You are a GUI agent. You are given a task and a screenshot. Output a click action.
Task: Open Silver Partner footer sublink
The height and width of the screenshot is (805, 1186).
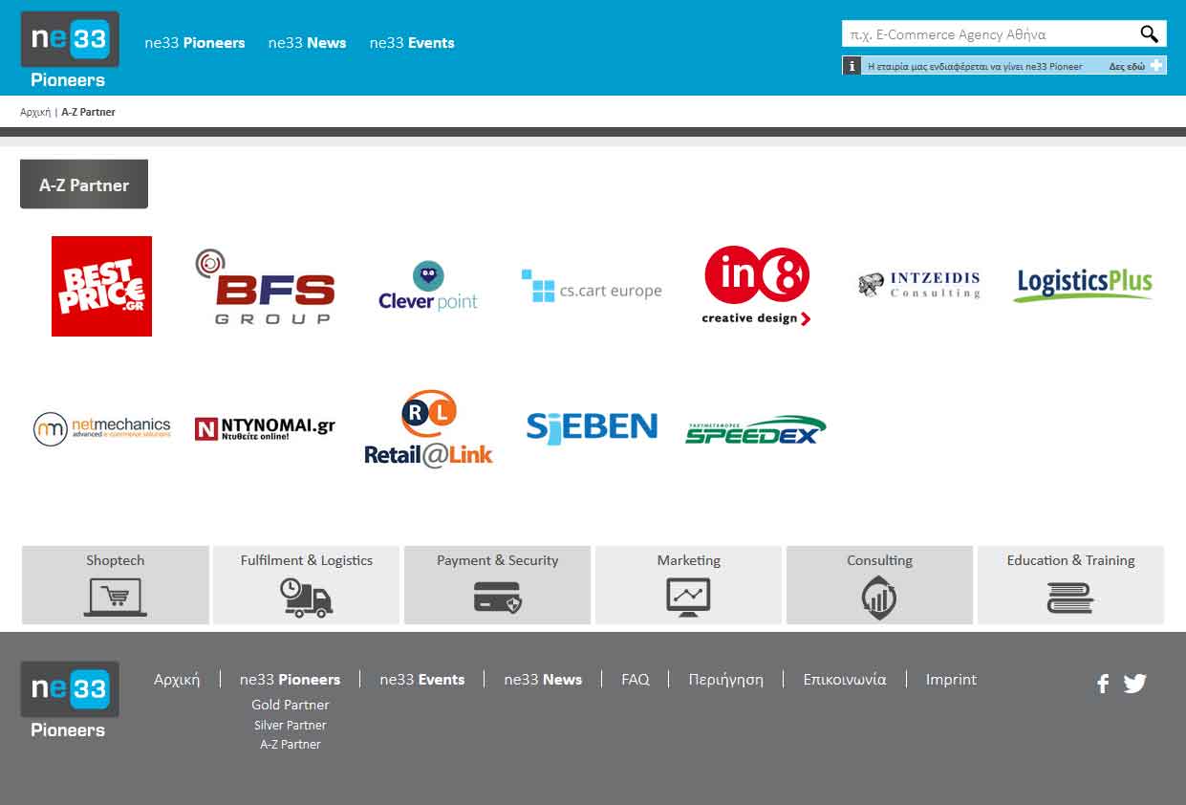(x=291, y=726)
